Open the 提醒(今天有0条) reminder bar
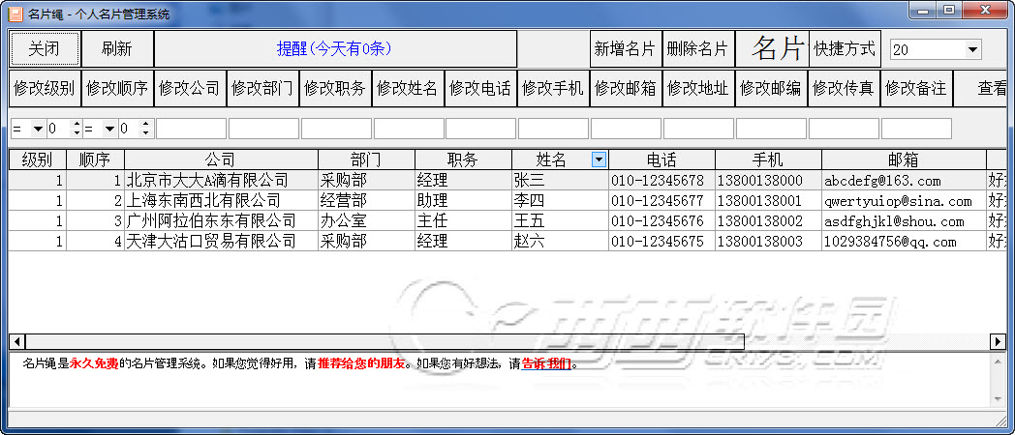Screen dimensions: 1015x435 pyautogui.click(x=335, y=48)
